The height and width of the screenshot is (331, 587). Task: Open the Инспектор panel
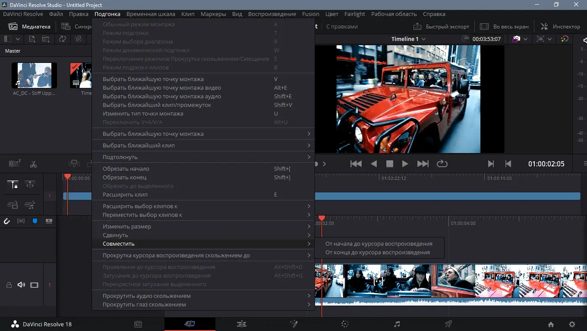pos(560,26)
